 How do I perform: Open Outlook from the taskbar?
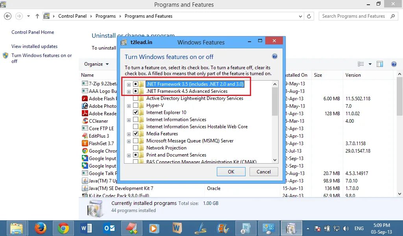coord(109,228)
